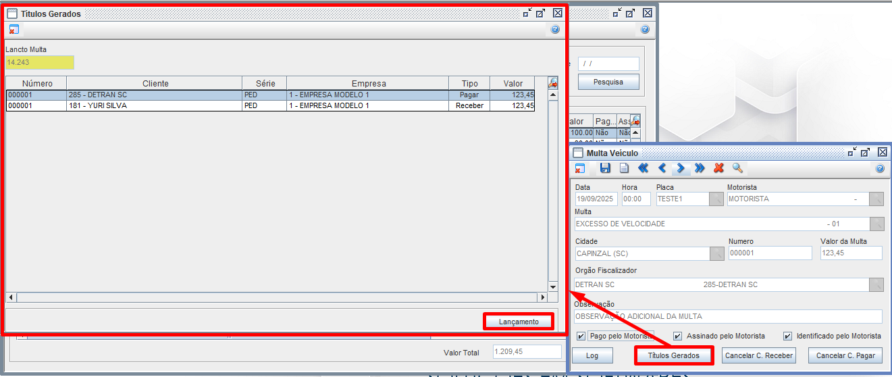Go to first record with double-left arrow
892x377 pixels.
(x=643, y=168)
